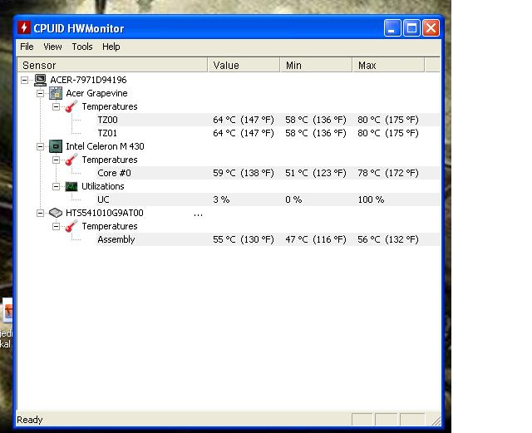Minimize the HWMonitor window
This screenshot has height=433, width=532.
(392, 27)
